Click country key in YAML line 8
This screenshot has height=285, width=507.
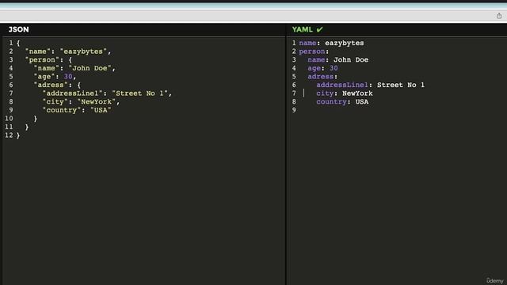coord(331,102)
